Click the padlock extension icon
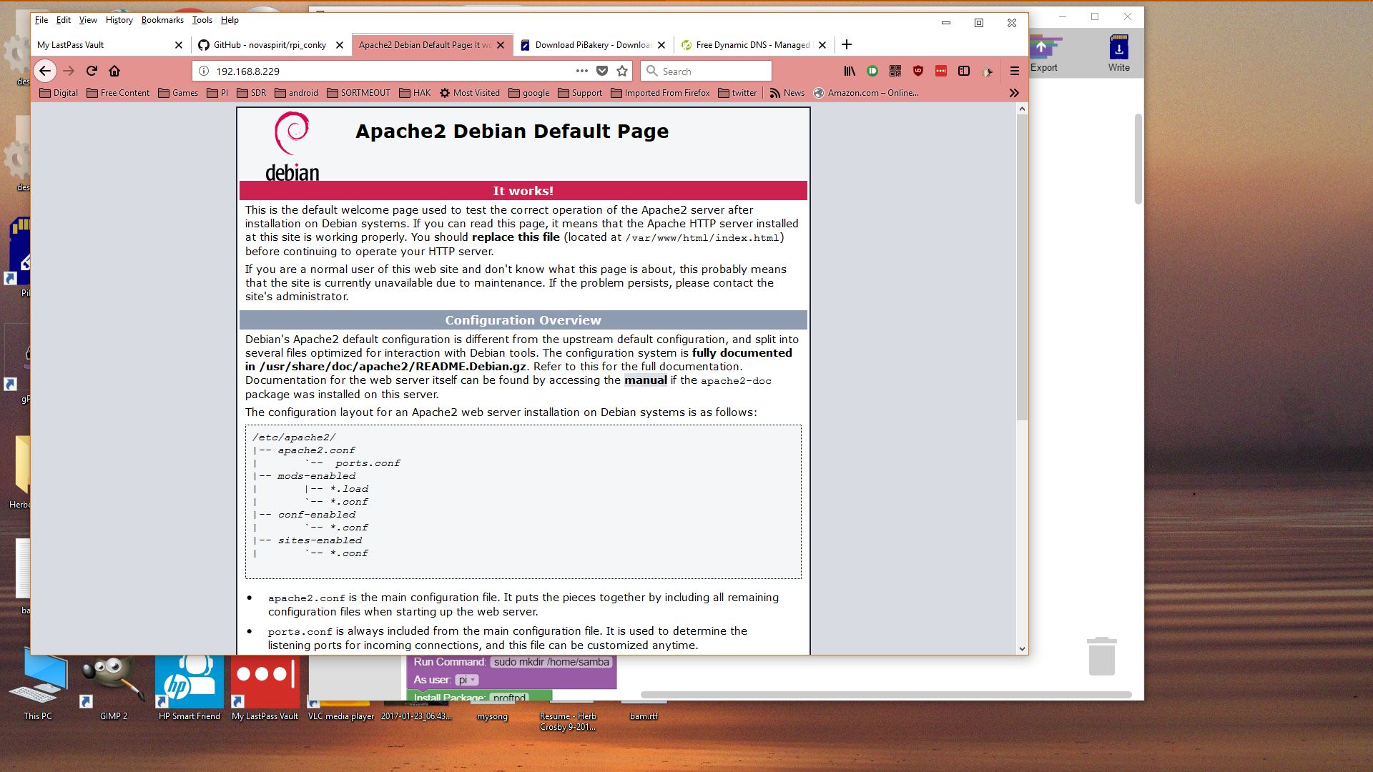The height and width of the screenshot is (772, 1373). (988, 71)
